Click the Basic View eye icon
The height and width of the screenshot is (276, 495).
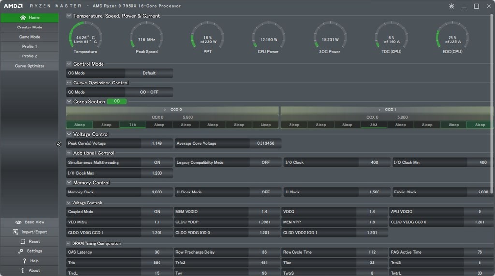18,222
